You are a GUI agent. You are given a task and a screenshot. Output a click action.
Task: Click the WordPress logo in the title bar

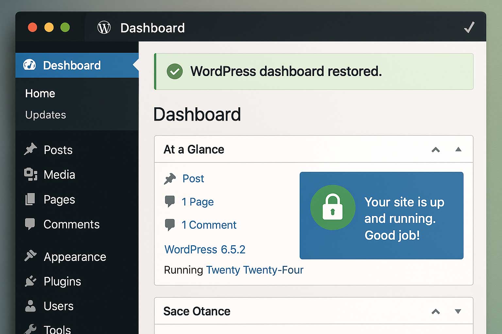tap(104, 28)
